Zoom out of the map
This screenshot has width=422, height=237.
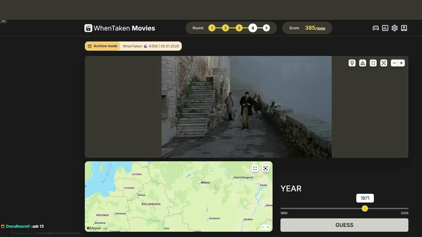point(262,227)
